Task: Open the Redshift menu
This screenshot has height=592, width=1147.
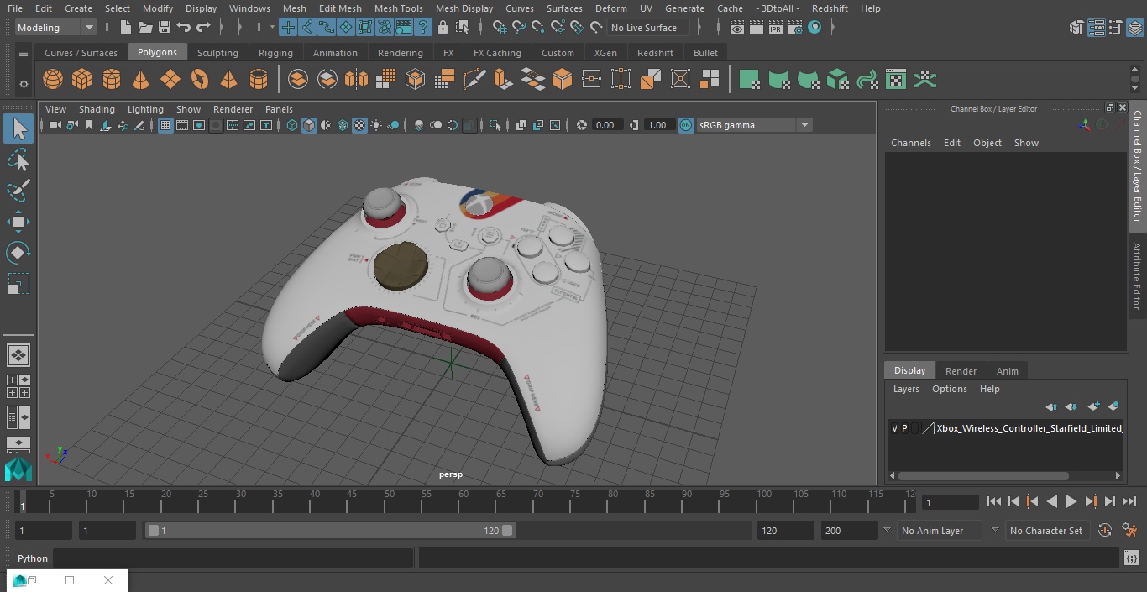Action: coord(829,8)
